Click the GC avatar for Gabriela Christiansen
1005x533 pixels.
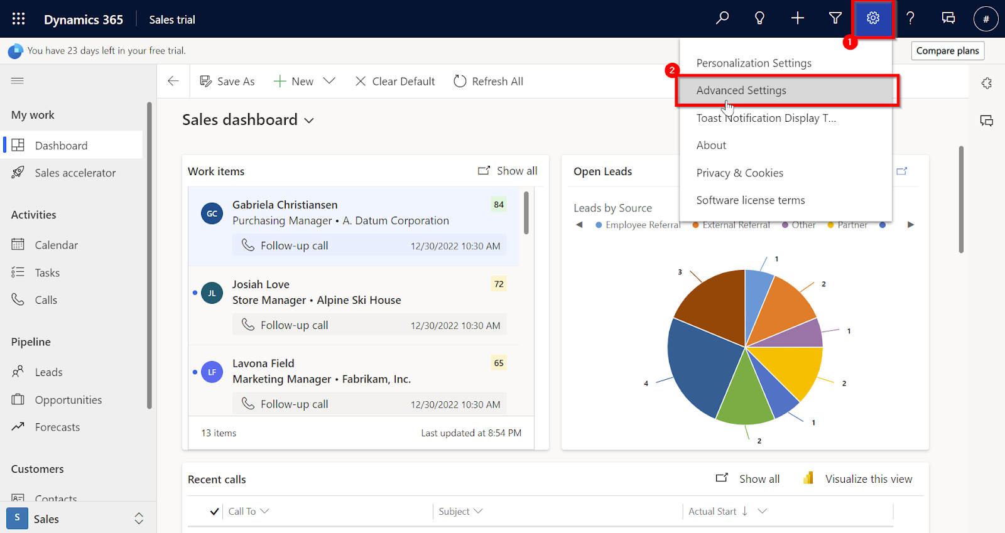(x=212, y=213)
